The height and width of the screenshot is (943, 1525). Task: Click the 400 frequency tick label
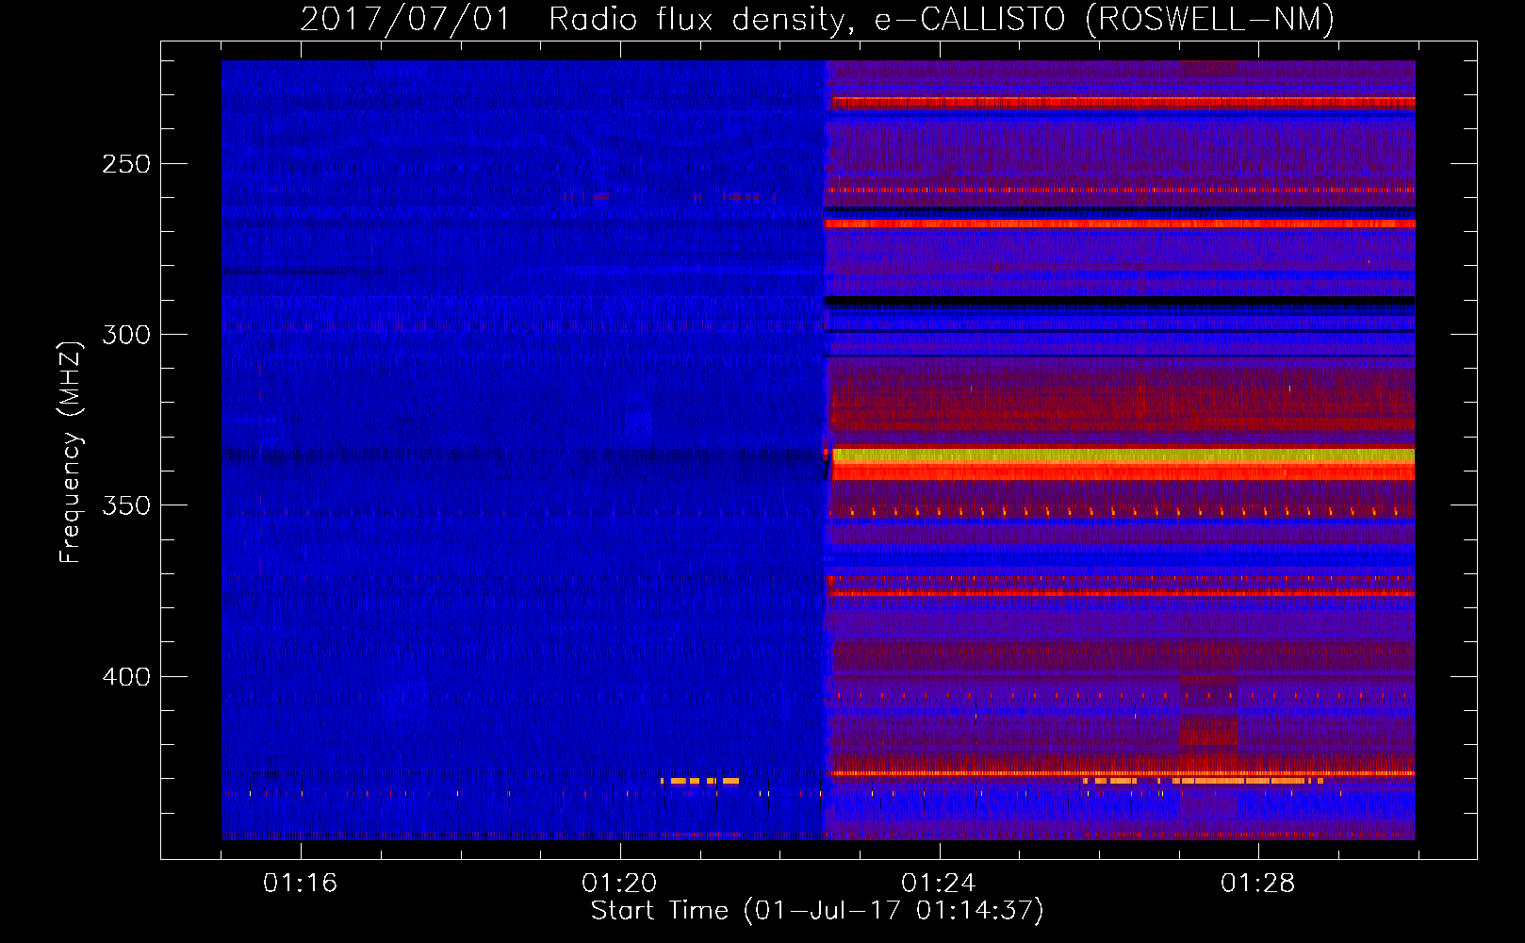click(126, 677)
